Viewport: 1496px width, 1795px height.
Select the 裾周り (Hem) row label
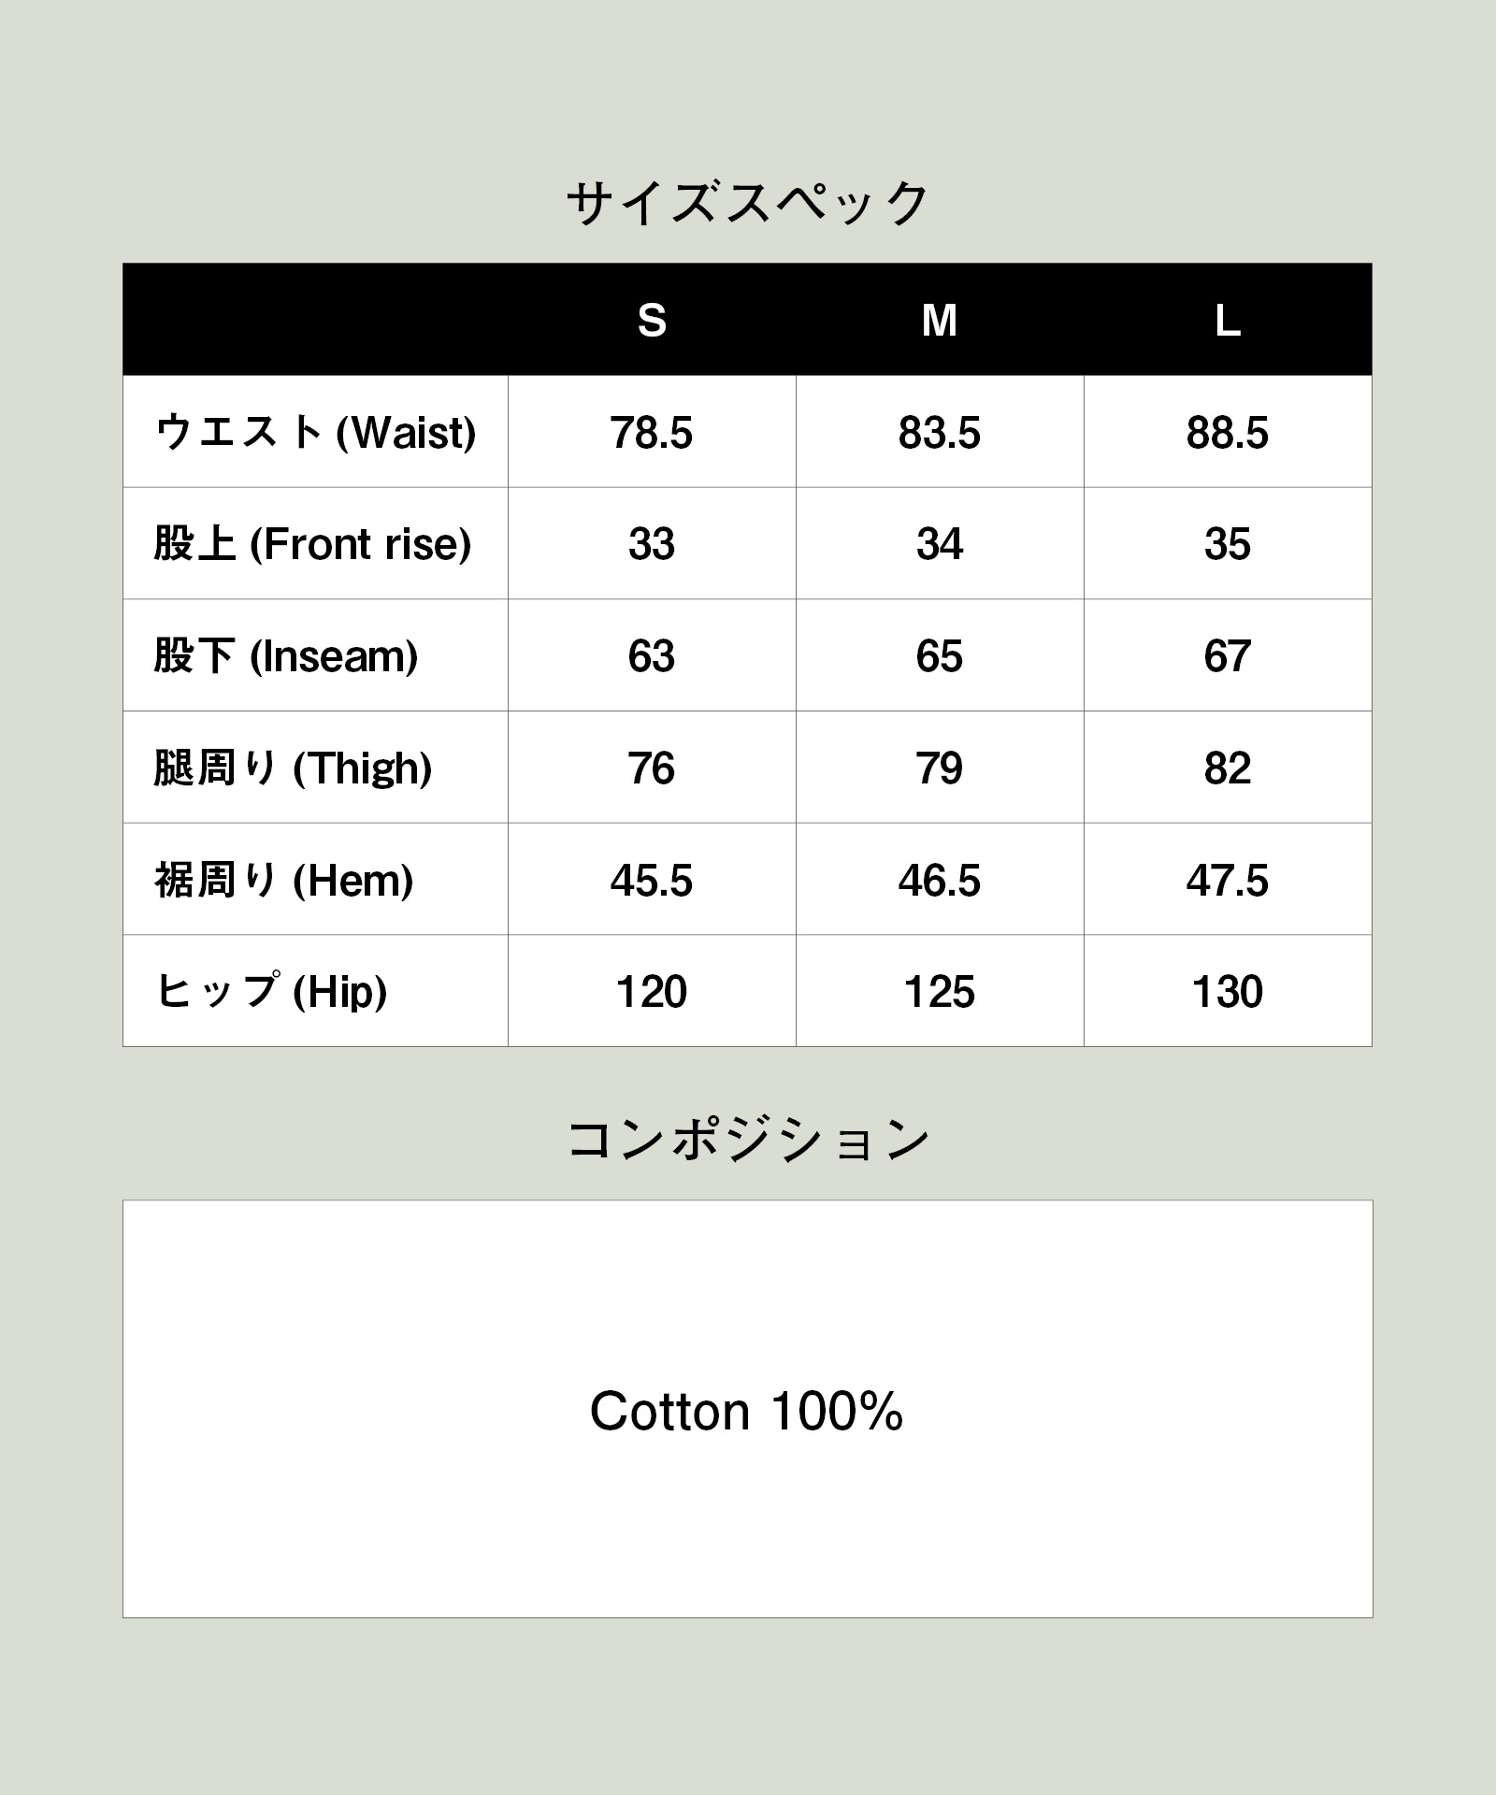coord(283,880)
